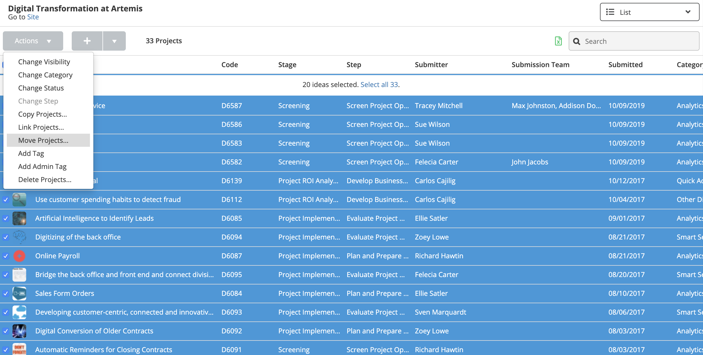Viewport: 703px width, 355px height.
Task: Uncheck Sales Form Orders checkbox
Action: (x=6, y=294)
